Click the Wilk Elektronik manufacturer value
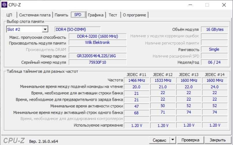 (97, 42)
